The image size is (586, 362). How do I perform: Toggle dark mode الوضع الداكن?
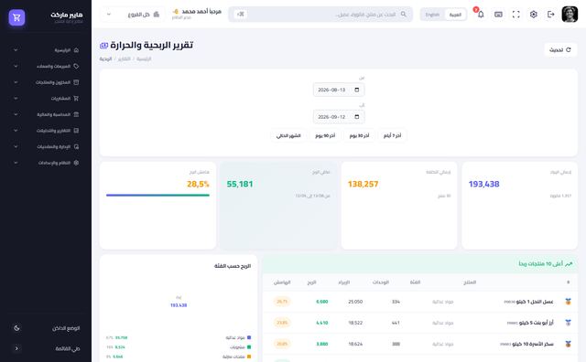pos(46,328)
